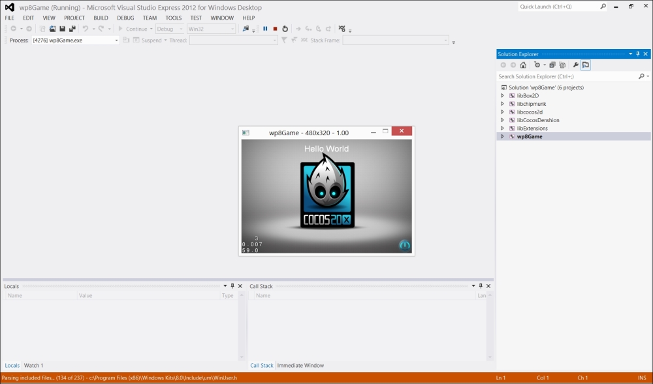
Task: Open the VIEW menu
Action: [x=49, y=18]
